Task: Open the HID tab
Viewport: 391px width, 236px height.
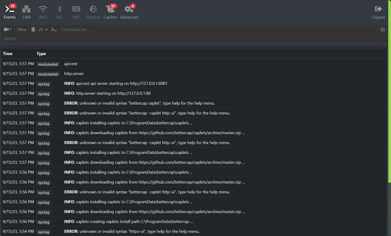Action: [76, 12]
